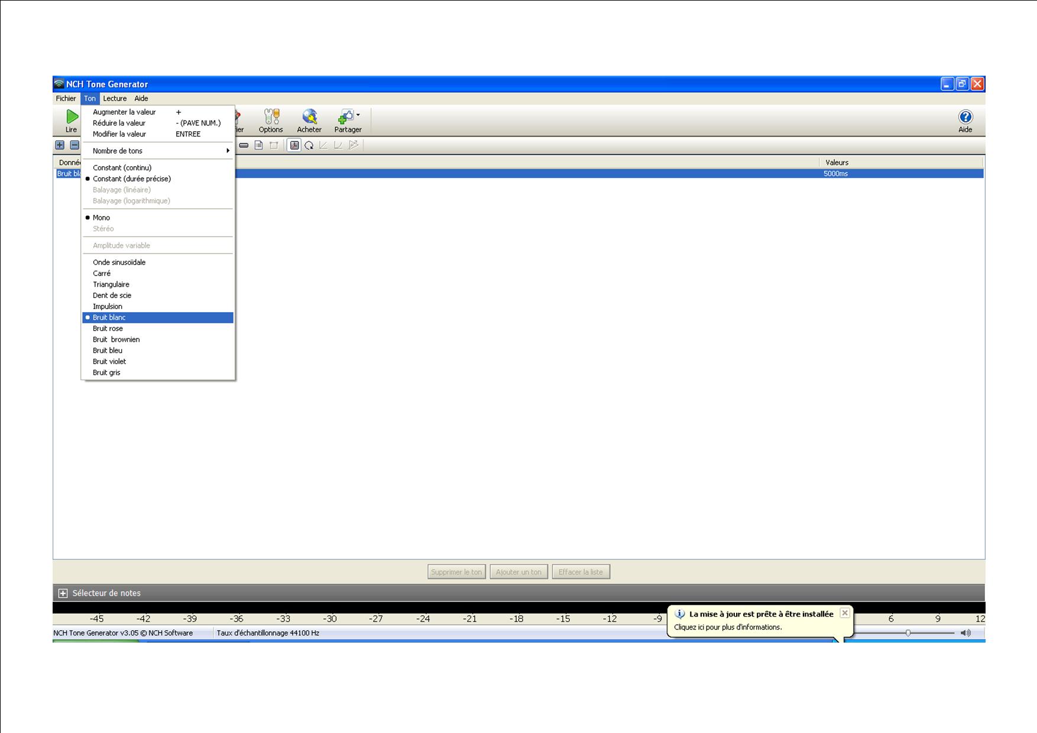Choose Bruit brownien in the menu
This screenshot has width=1037, height=733.
(x=158, y=340)
